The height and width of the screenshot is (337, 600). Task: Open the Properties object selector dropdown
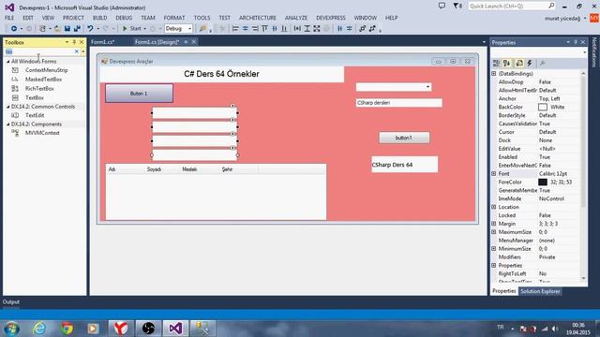click(584, 52)
